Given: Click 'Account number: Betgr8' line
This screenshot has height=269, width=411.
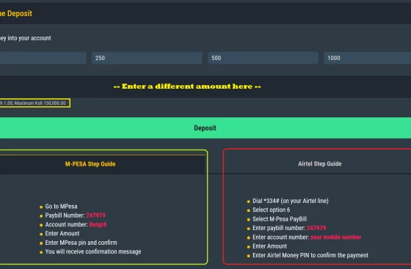Looking at the screenshot, I should pyautogui.click(x=76, y=224).
